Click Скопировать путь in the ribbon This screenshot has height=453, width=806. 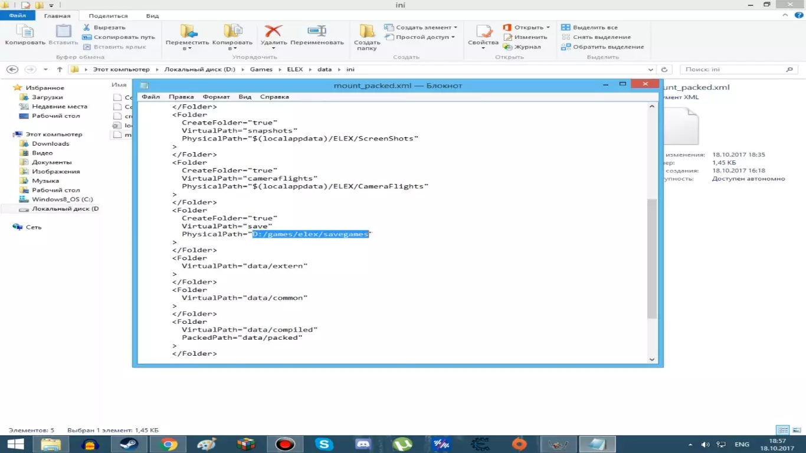point(119,37)
